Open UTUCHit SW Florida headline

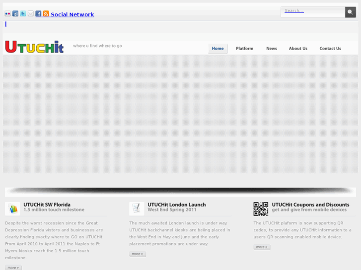47,205
